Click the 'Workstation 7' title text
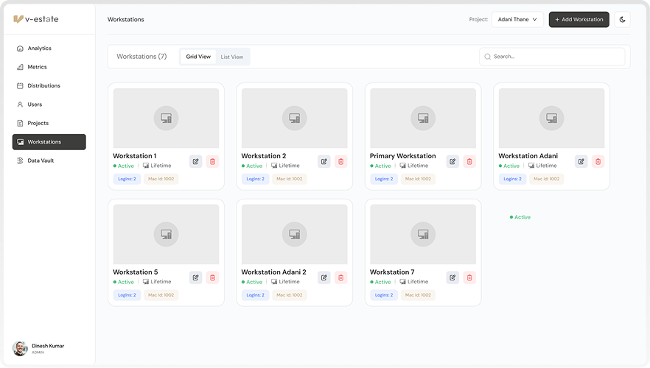The height and width of the screenshot is (368, 650). point(392,272)
